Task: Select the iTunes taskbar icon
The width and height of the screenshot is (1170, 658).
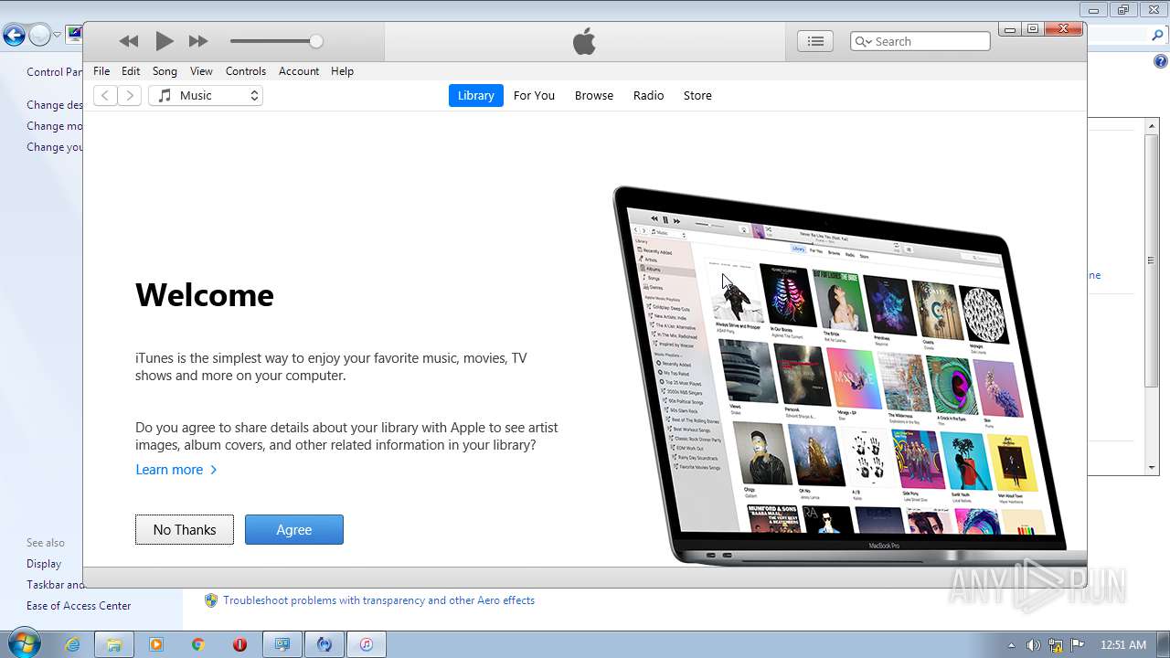Action: point(367,644)
